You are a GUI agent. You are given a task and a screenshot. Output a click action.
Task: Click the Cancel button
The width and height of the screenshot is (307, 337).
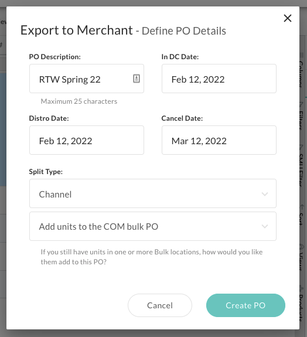point(160,305)
